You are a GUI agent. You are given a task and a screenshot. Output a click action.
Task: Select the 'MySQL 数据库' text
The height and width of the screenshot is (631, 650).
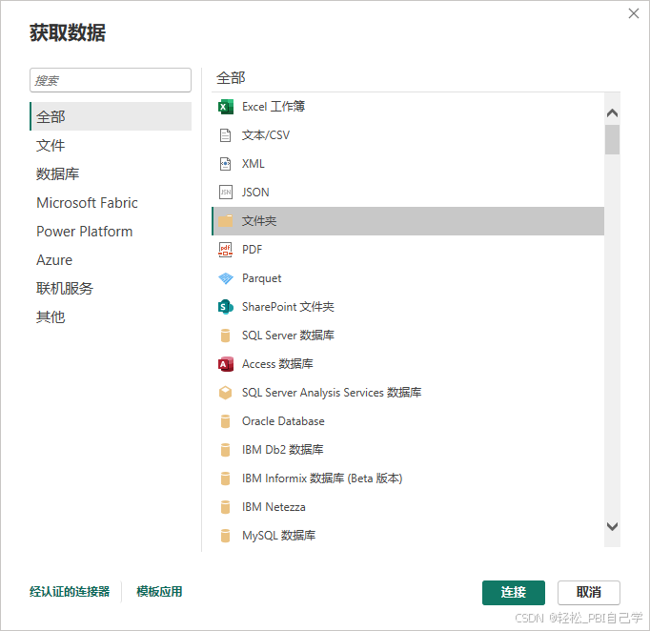pos(278,536)
